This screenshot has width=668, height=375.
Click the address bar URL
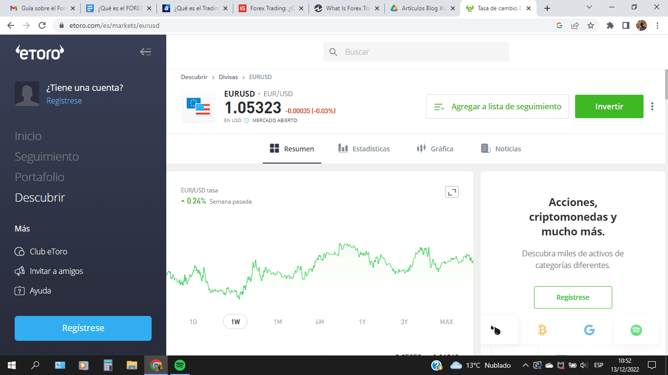pos(114,25)
